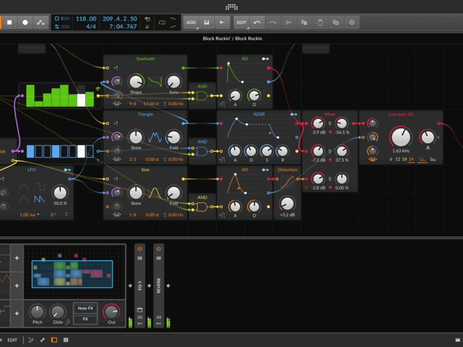Image resolution: width=463 pixels, height=347 pixels.
Task: Toggle power on the EQ-5 device
Action: point(139,249)
